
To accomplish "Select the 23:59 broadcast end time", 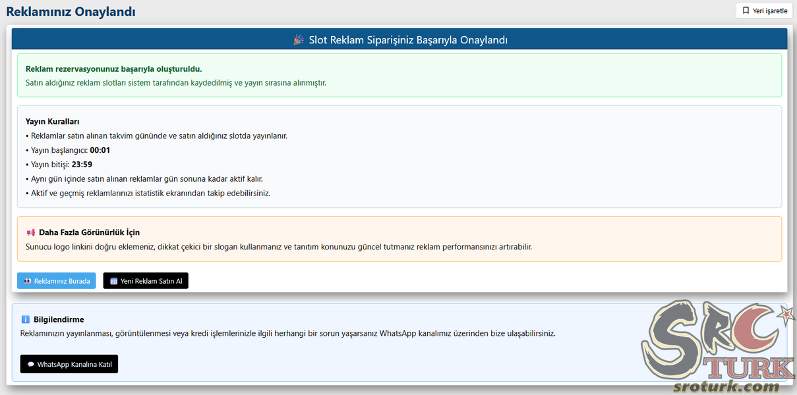I will coord(82,165).
